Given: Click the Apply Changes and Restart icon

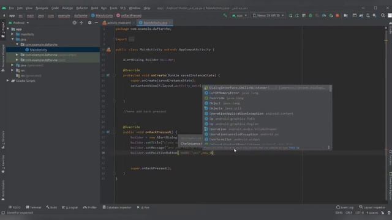Looking at the screenshot, I should coord(296,15).
